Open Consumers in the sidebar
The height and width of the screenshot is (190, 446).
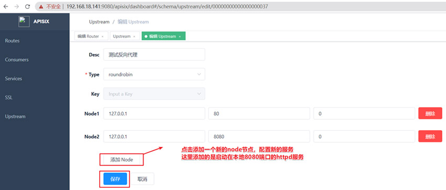click(x=17, y=60)
